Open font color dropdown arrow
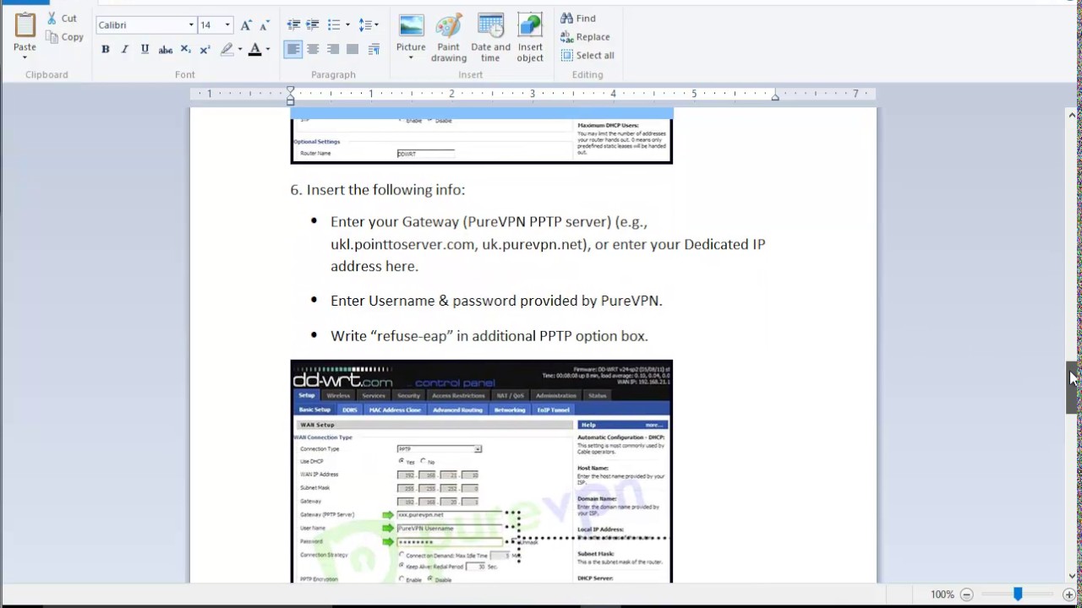This screenshot has height=608, width=1082. [x=268, y=50]
